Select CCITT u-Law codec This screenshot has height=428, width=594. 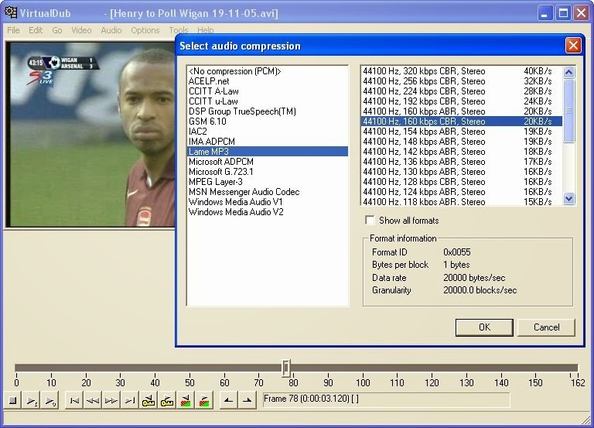[268, 101]
